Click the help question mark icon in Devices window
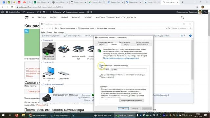The width and height of the screenshot is (210, 118). [x=190, y=36]
